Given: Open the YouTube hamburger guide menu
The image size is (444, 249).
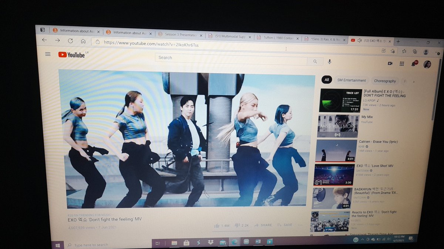Looking at the screenshot, I should [x=48, y=54].
